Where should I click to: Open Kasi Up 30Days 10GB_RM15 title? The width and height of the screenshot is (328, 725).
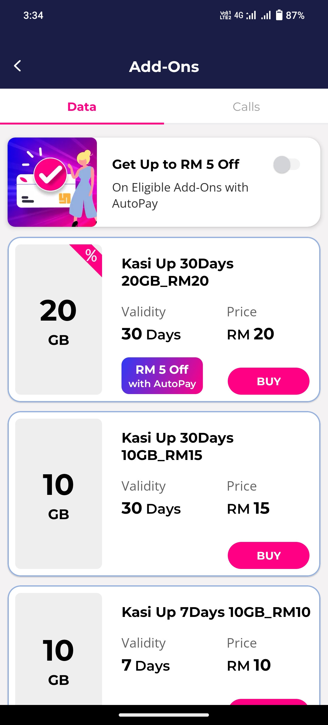(x=178, y=446)
